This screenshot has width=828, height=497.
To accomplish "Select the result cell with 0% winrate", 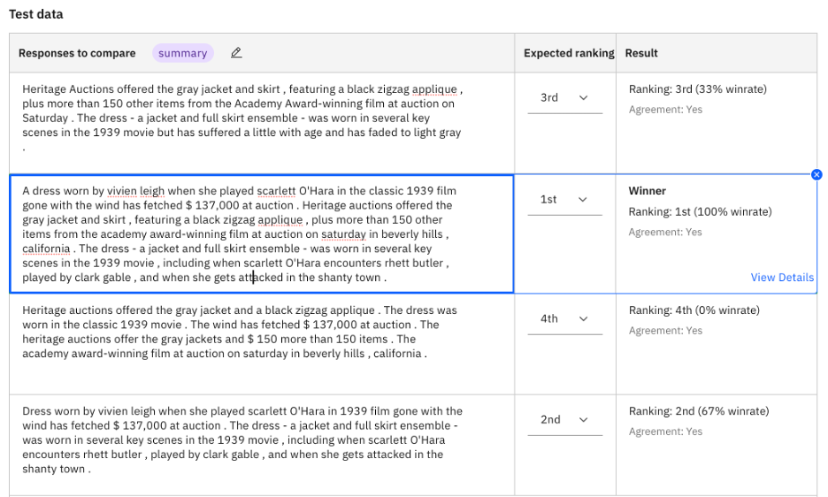I will click(x=694, y=310).
